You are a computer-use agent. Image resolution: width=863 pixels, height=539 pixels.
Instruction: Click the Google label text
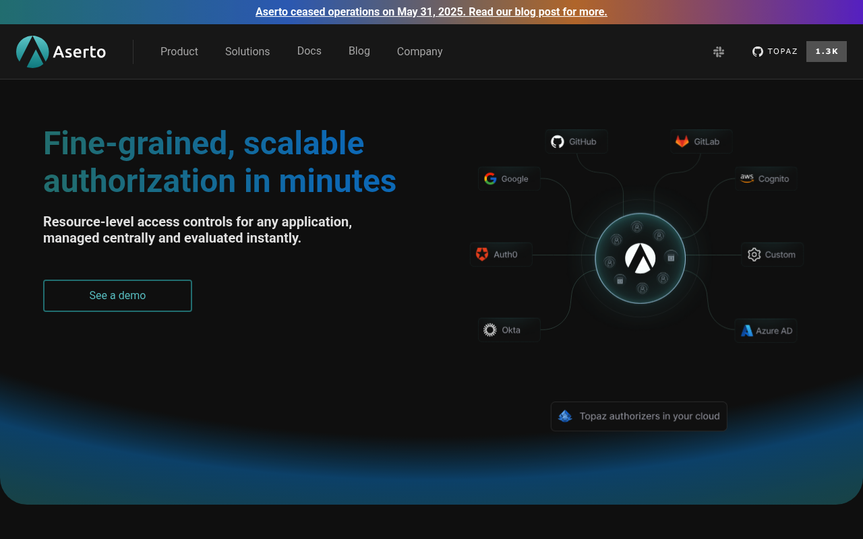click(x=515, y=179)
